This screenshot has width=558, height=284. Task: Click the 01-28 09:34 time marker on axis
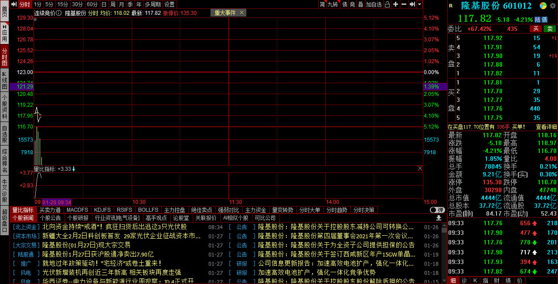57,202
